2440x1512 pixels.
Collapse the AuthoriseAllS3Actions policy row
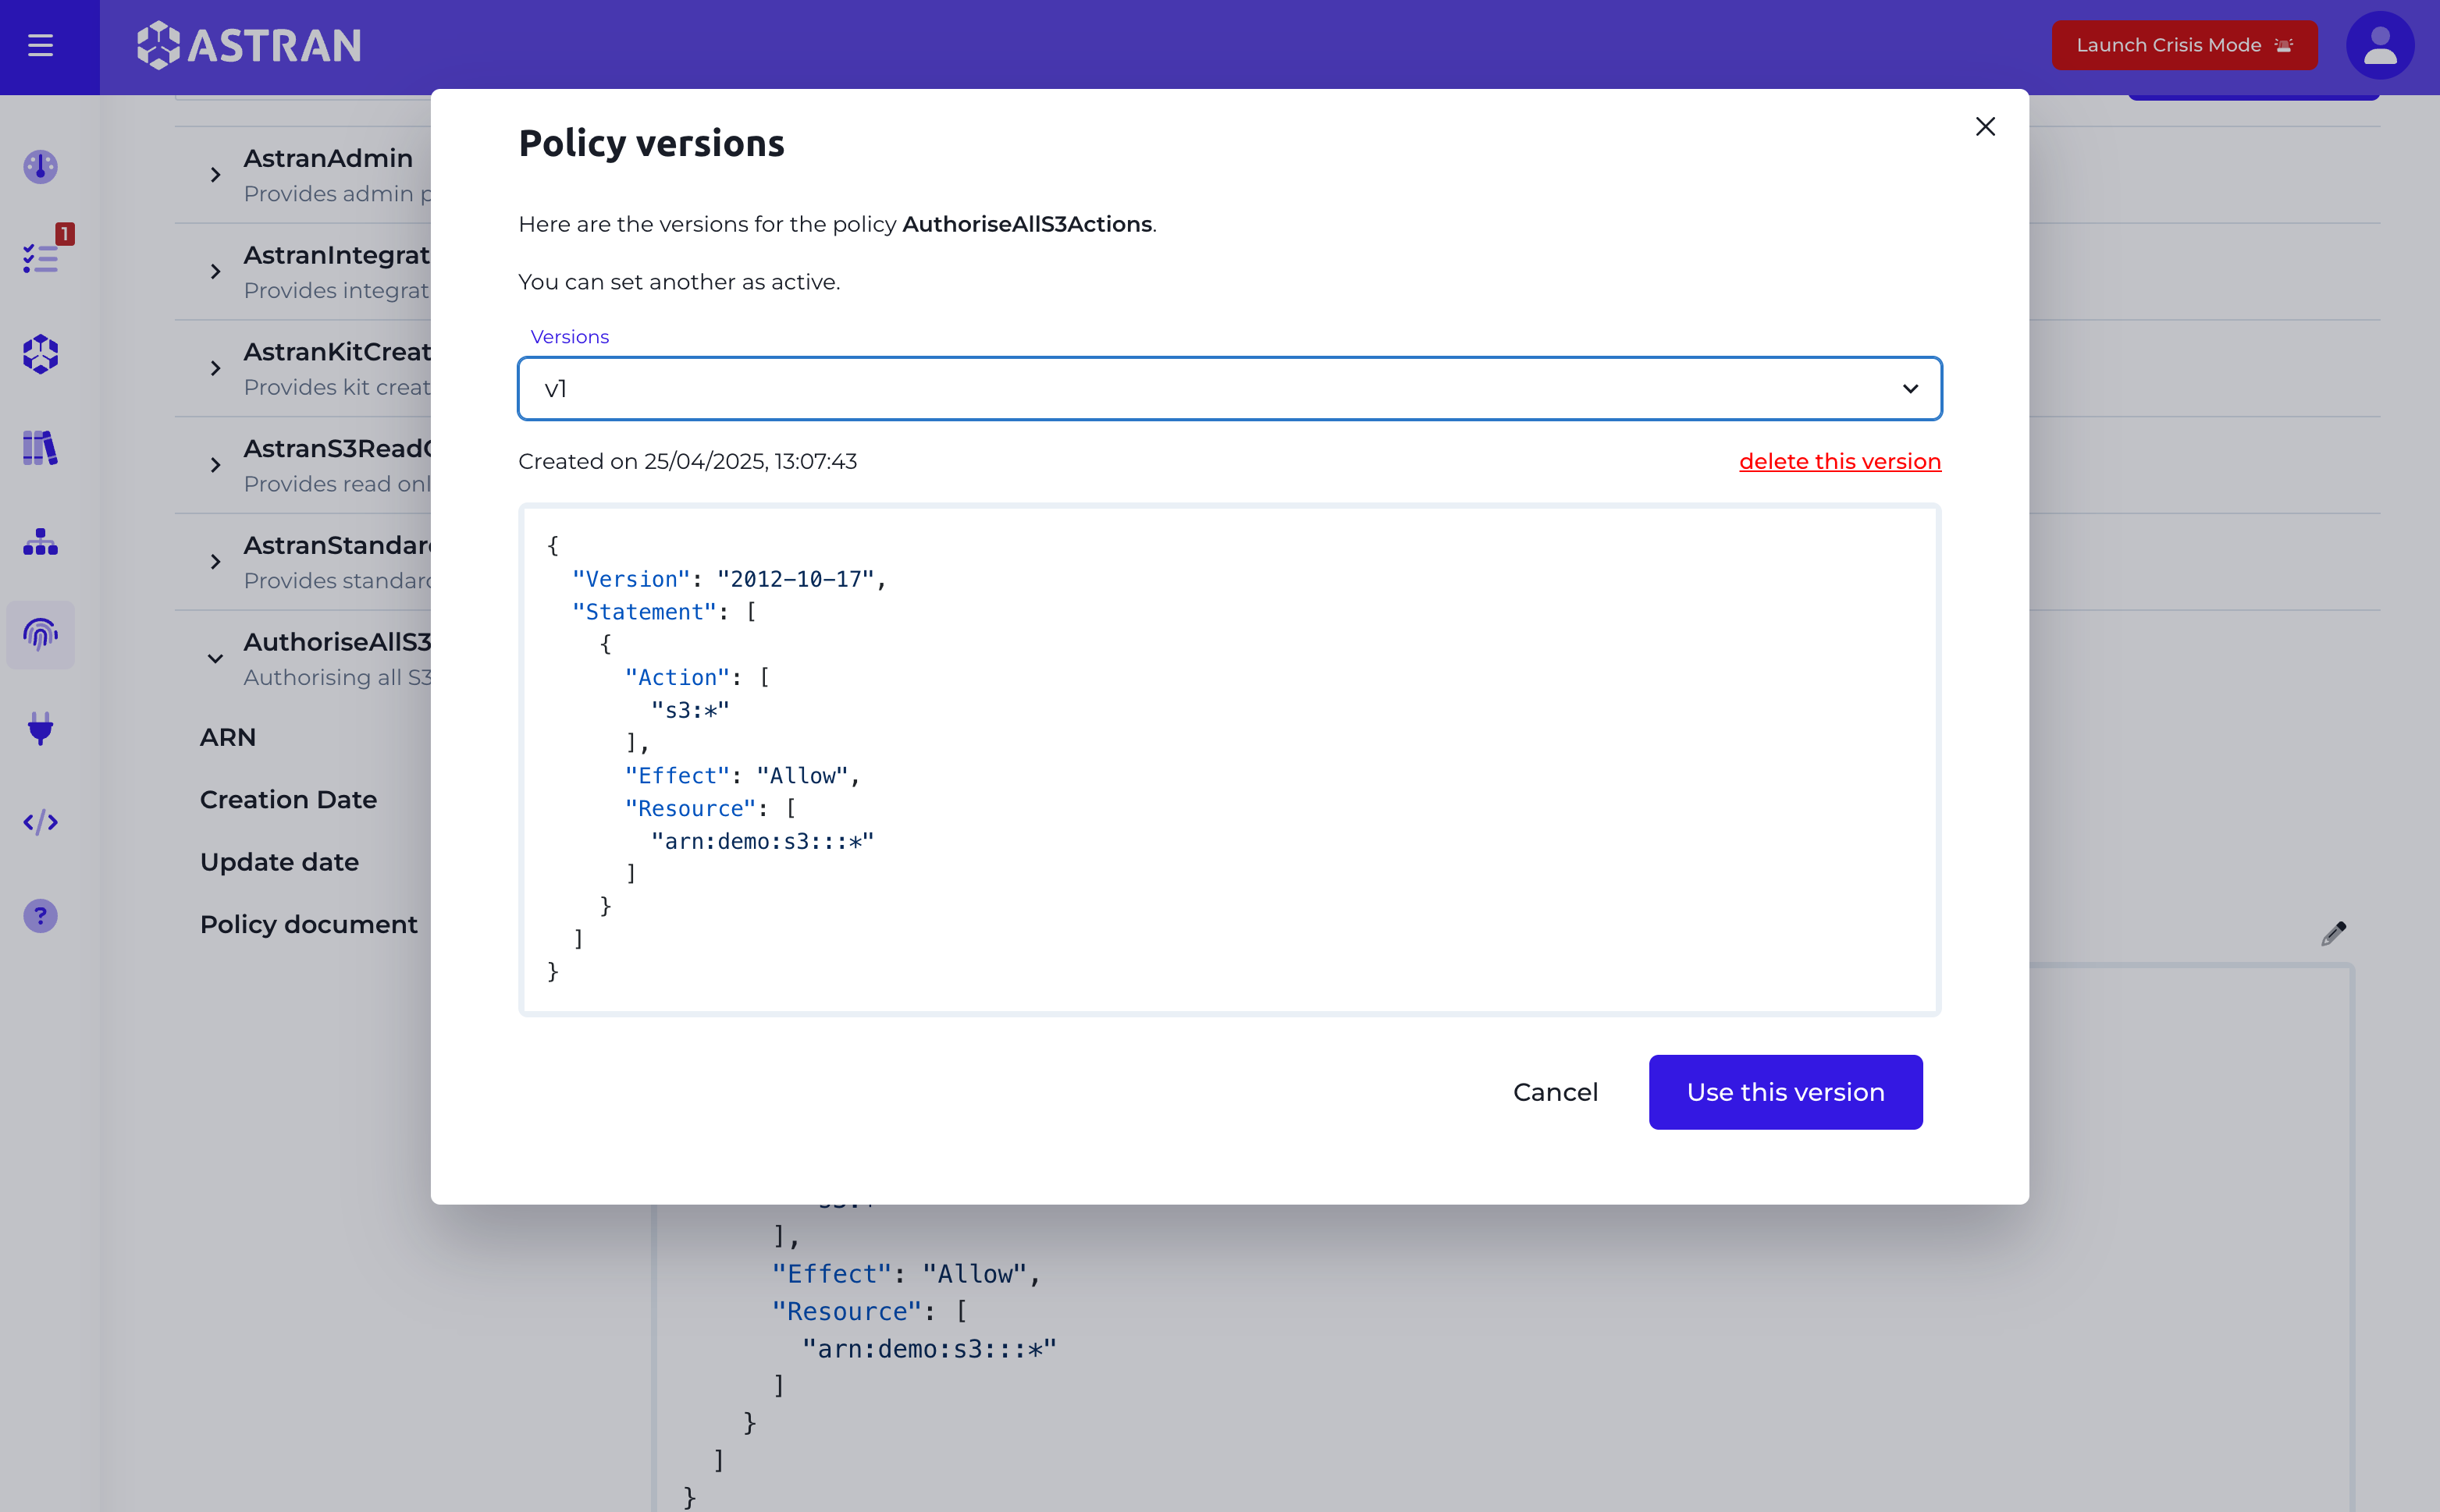point(215,659)
